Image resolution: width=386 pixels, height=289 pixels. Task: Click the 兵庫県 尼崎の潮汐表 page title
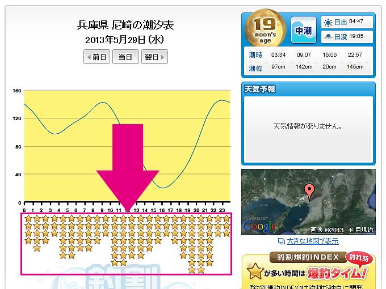click(125, 25)
